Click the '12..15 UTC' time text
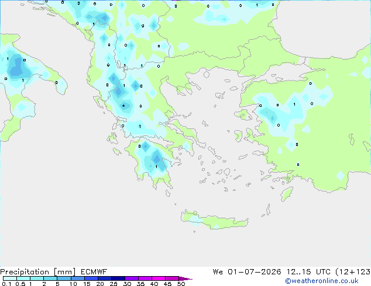Screen dimensions: 371x286 [x=308, y=272]
